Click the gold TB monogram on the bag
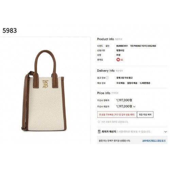Image resolution: width=170 pixels, height=170 pixels. tap(45, 84)
